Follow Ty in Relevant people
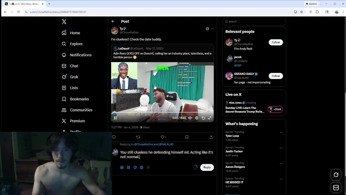The height and width of the screenshot is (195, 346). pyautogui.click(x=276, y=42)
